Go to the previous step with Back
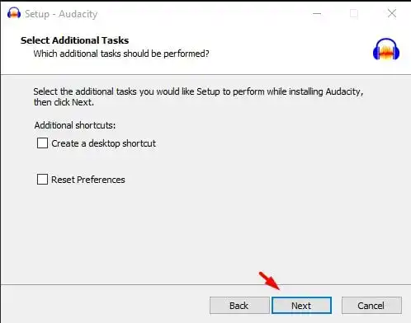The image size is (411, 323). point(239,306)
